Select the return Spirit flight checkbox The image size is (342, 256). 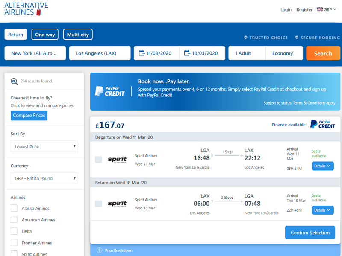click(x=99, y=204)
